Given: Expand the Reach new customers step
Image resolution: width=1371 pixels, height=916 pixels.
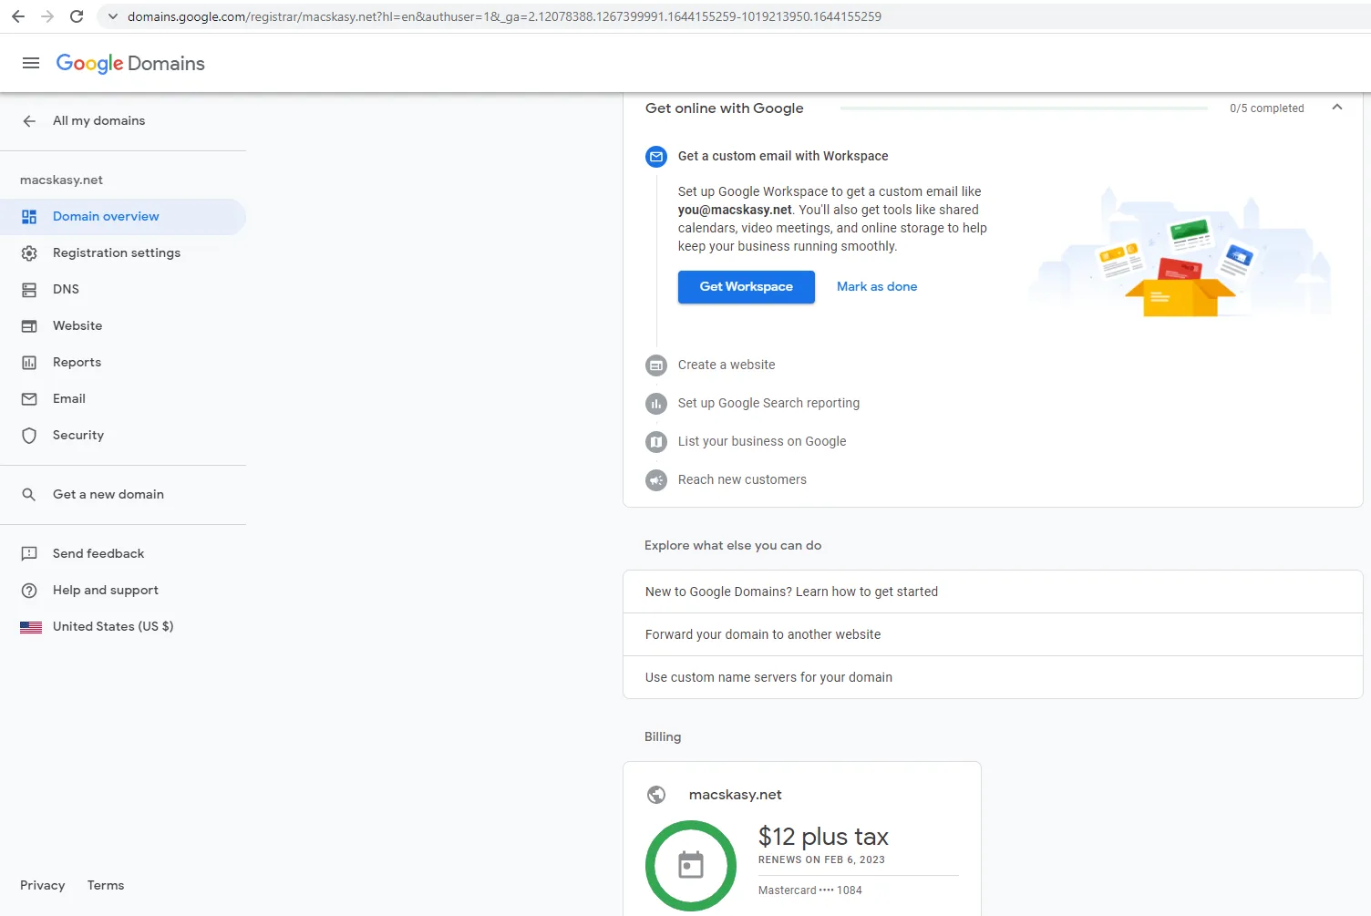Looking at the screenshot, I should pos(742,479).
